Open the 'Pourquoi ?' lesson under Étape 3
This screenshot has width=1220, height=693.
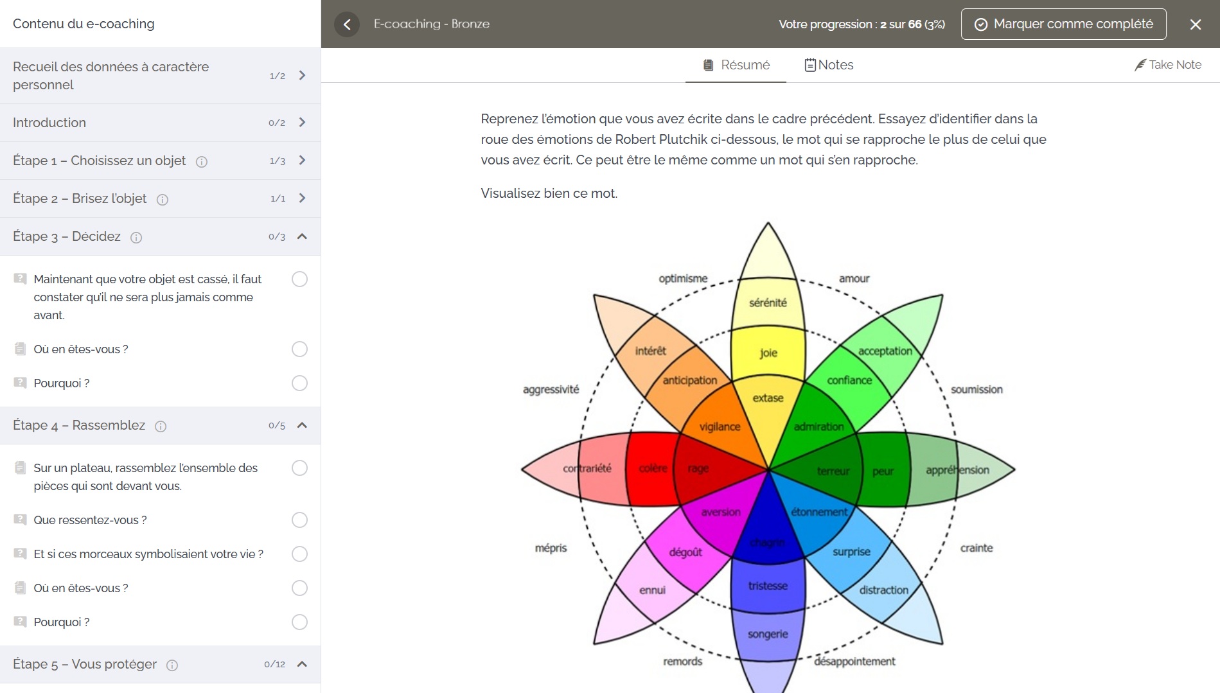[x=62, y=383]
